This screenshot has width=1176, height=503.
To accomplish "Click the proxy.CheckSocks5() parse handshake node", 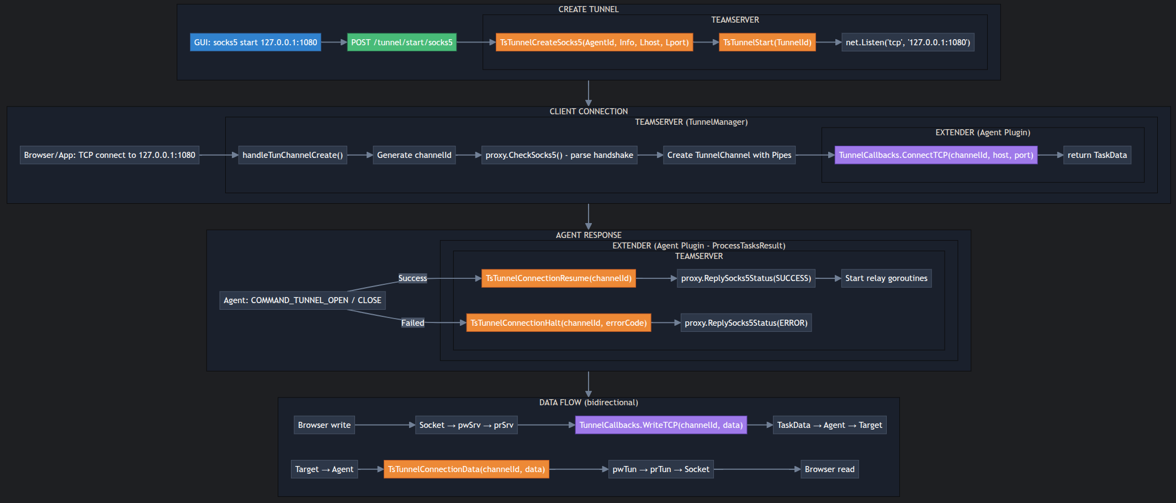I will click(559, 155).
